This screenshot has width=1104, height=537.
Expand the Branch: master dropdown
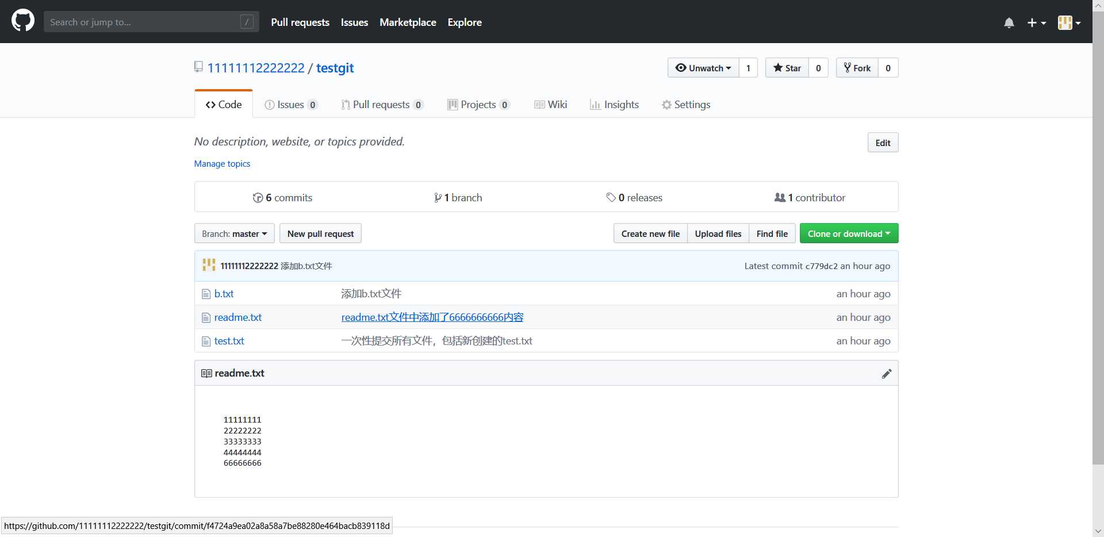point(235,233)
